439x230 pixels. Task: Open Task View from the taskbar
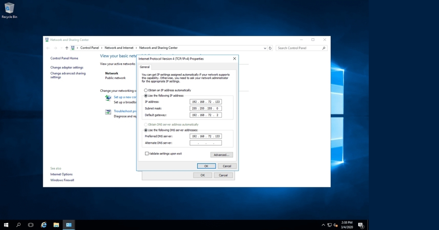tap(31, 225)
